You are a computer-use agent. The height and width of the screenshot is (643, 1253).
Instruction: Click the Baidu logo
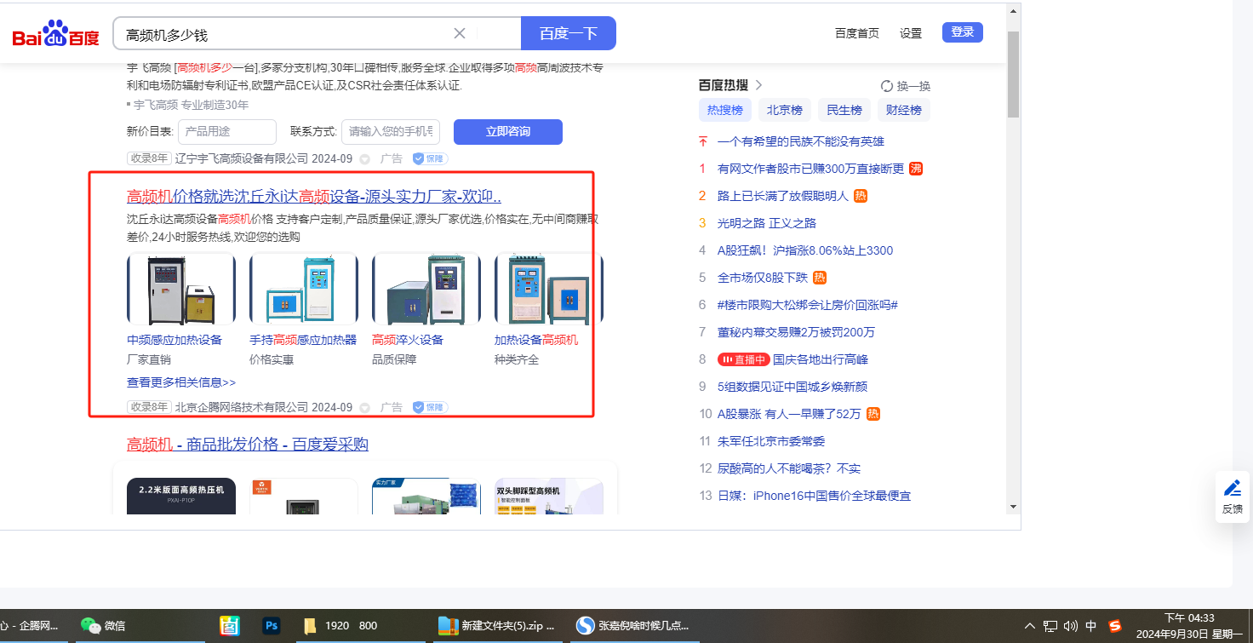[56, 34]
